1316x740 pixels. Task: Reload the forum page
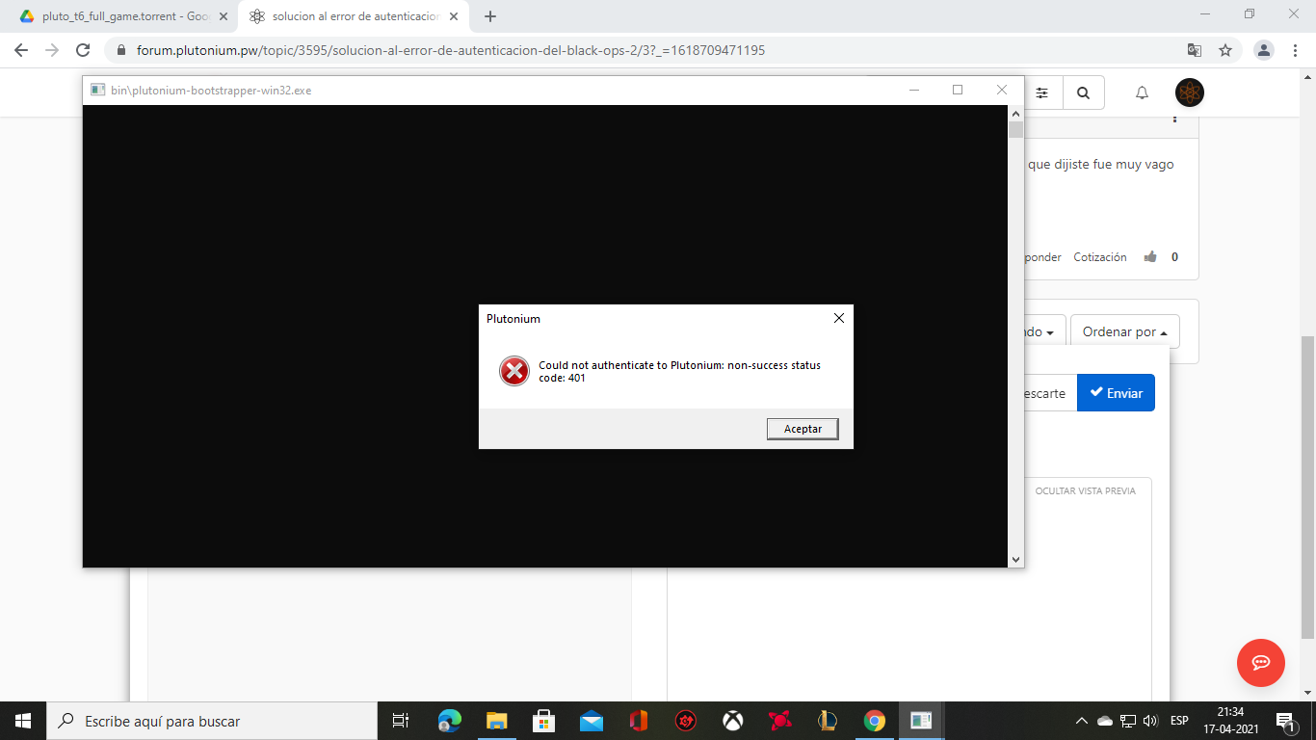tap(83, 50)
